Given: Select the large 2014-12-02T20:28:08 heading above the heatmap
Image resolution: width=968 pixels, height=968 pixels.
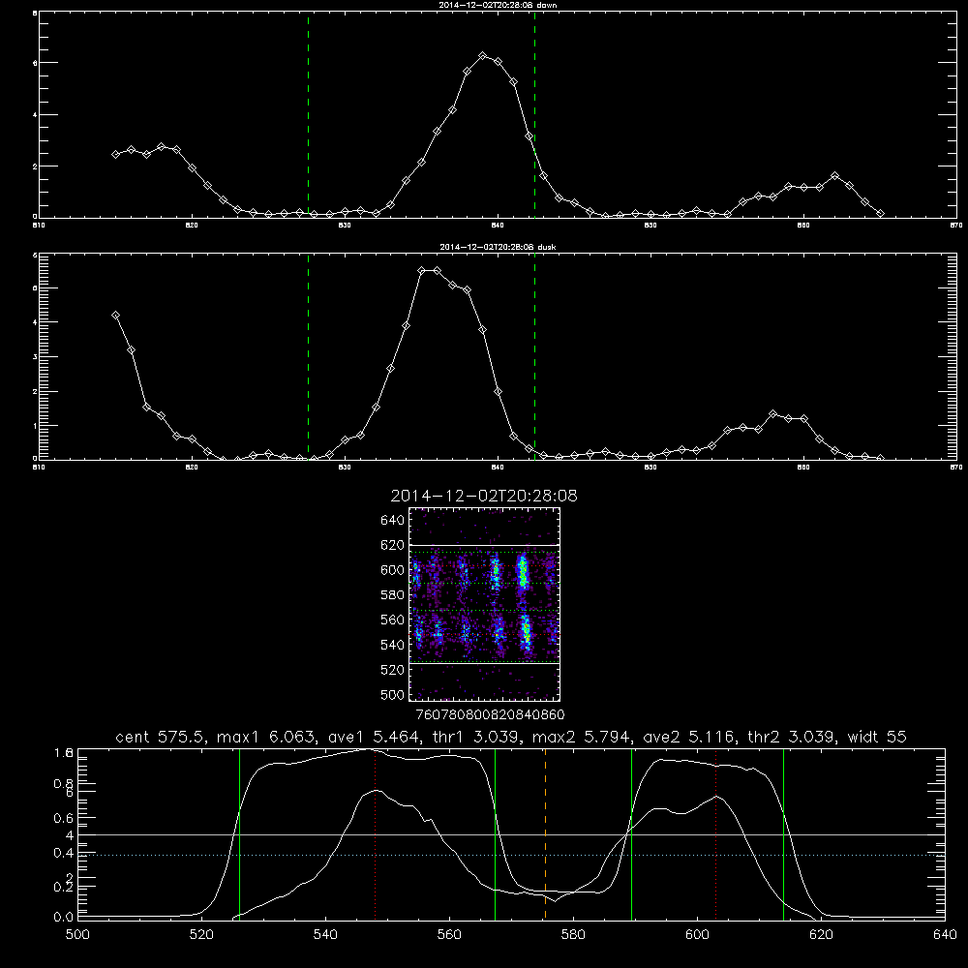Looking at the screenshot, I should (484, 496).
